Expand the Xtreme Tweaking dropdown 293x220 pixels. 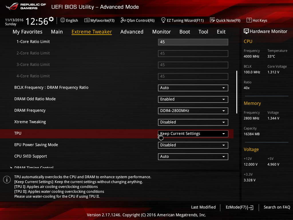tap(193, 122)
